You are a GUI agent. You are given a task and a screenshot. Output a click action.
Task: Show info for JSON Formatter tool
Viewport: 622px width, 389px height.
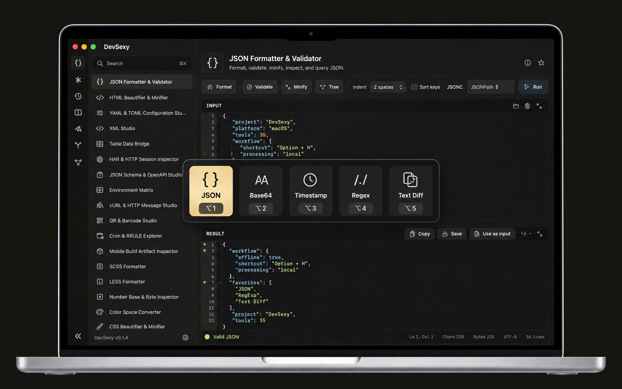[x=528, y=63]
